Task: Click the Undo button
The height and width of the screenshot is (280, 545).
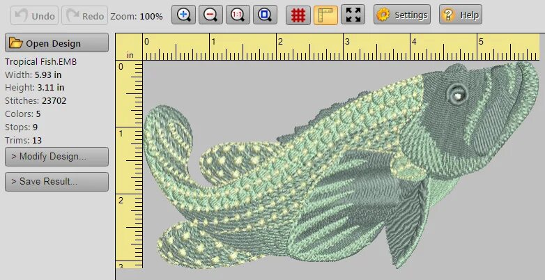Action: (35, 15)
